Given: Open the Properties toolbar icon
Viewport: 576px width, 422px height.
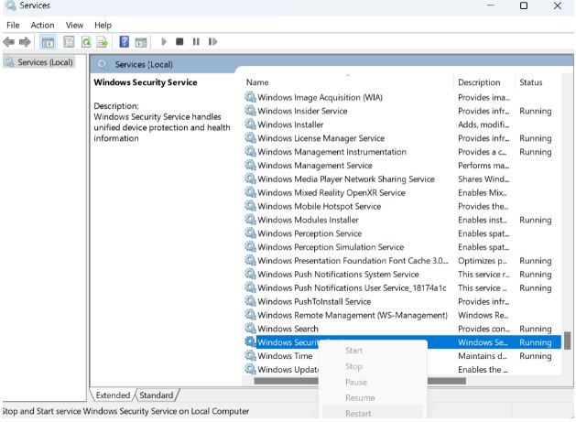Looking at the screenshot, I should 69,42.
